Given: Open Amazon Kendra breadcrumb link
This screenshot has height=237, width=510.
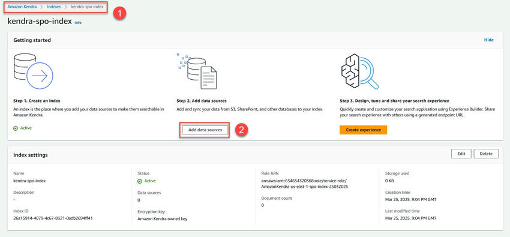Looking at the screenshot, I should [x=22, y=7].
